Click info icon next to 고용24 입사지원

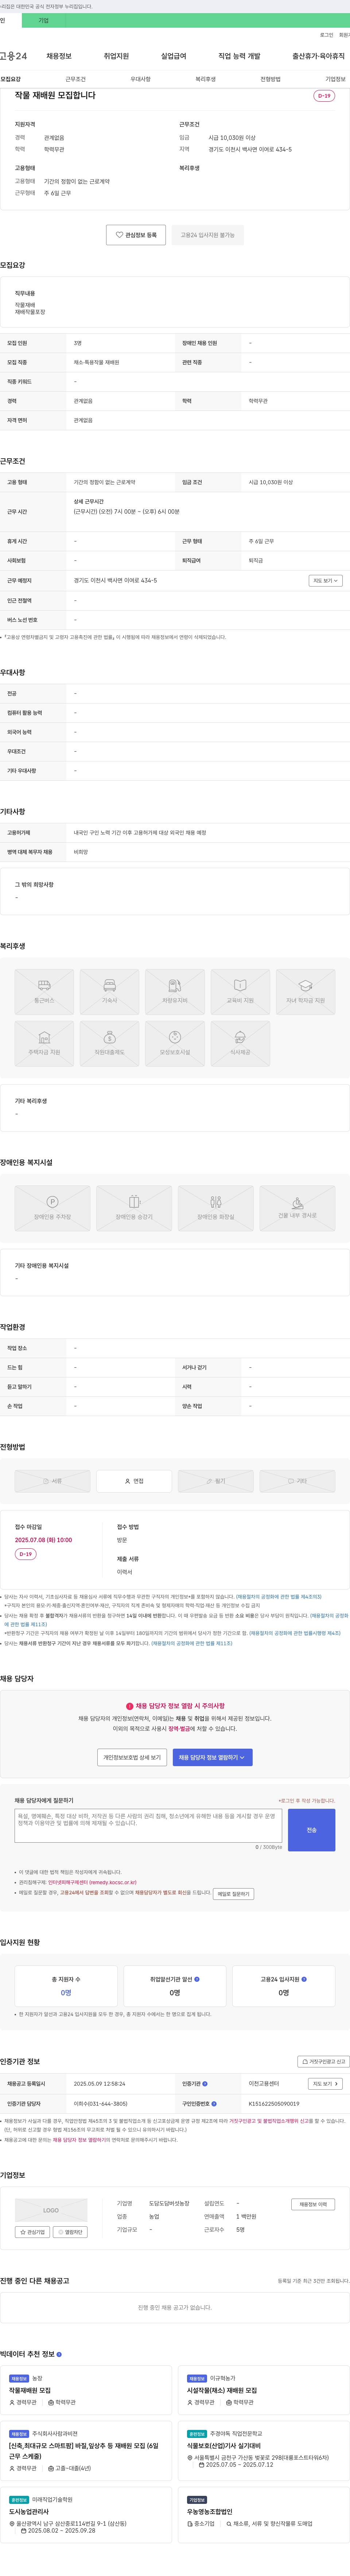coord(304,1978)
